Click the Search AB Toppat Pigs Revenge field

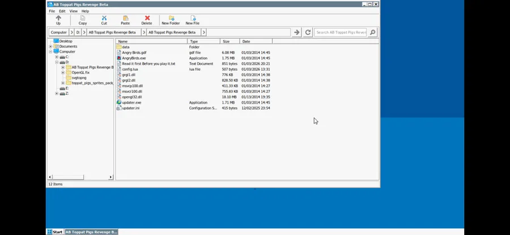tap(341, 32)
